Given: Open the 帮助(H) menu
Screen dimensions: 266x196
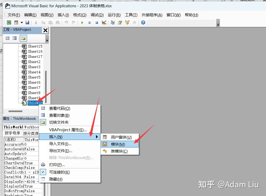Looking at the screenshot, I should (x=192, y=15).
